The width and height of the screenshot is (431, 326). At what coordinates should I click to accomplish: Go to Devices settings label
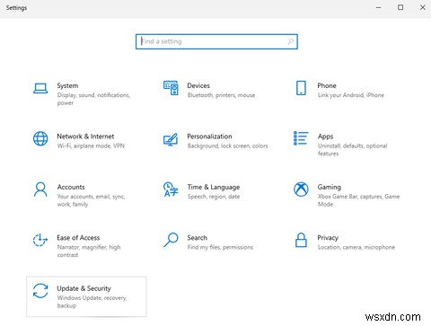click(x=198, y=85)
